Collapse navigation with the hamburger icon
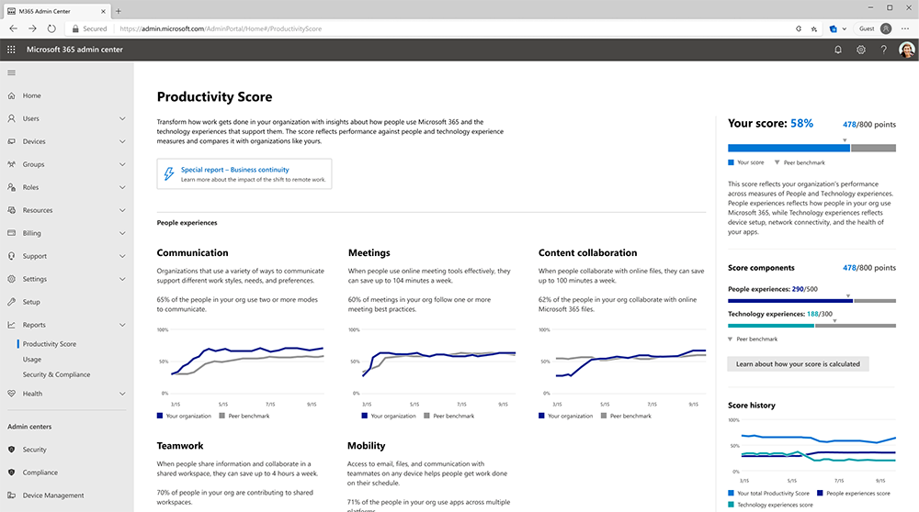This screenshot has width=919, height=512. [11, 72]
